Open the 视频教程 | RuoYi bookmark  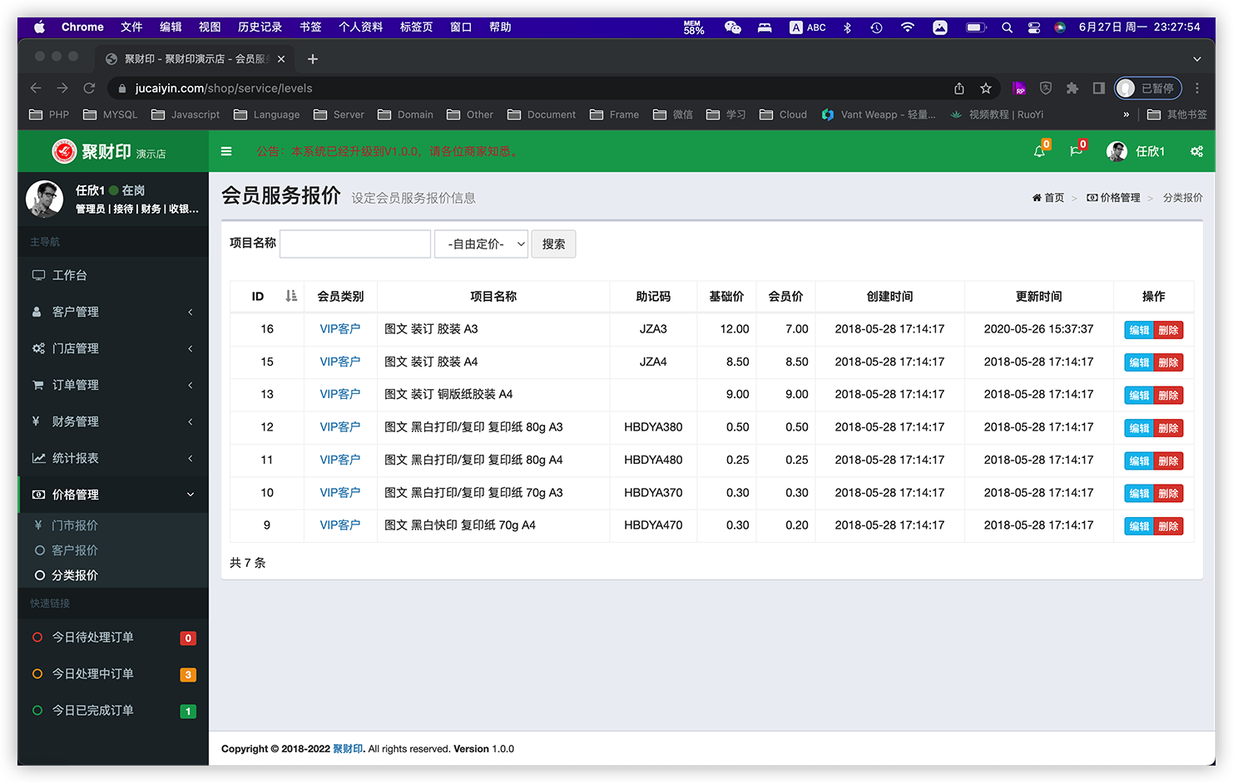click(997, 115)
